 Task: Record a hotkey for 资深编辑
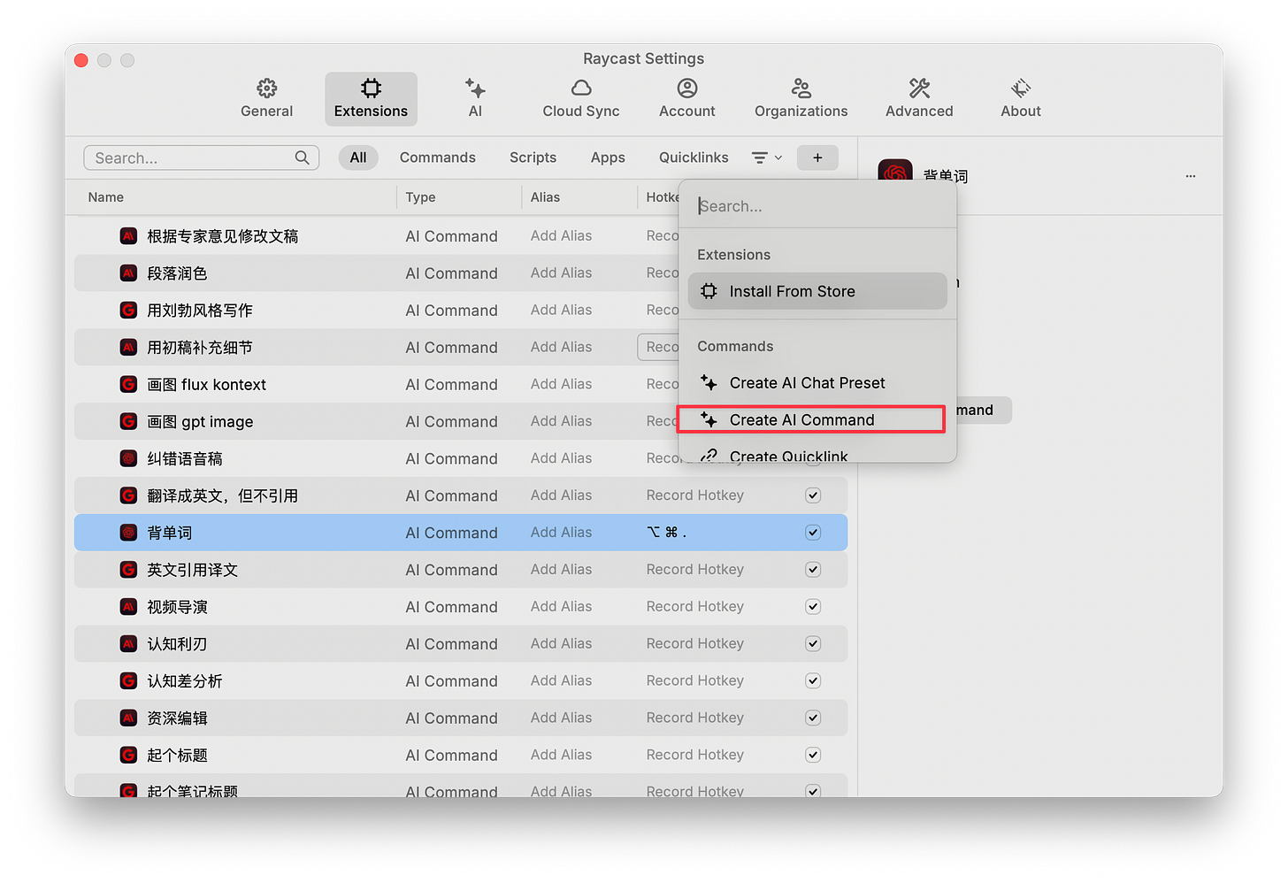click(695, 718)
